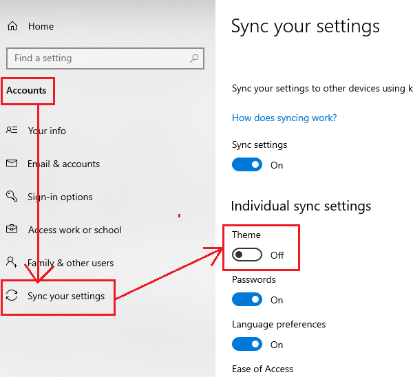Click the Sign-in options key icon
Screen dimensions: 413x377
pos(12,197)
